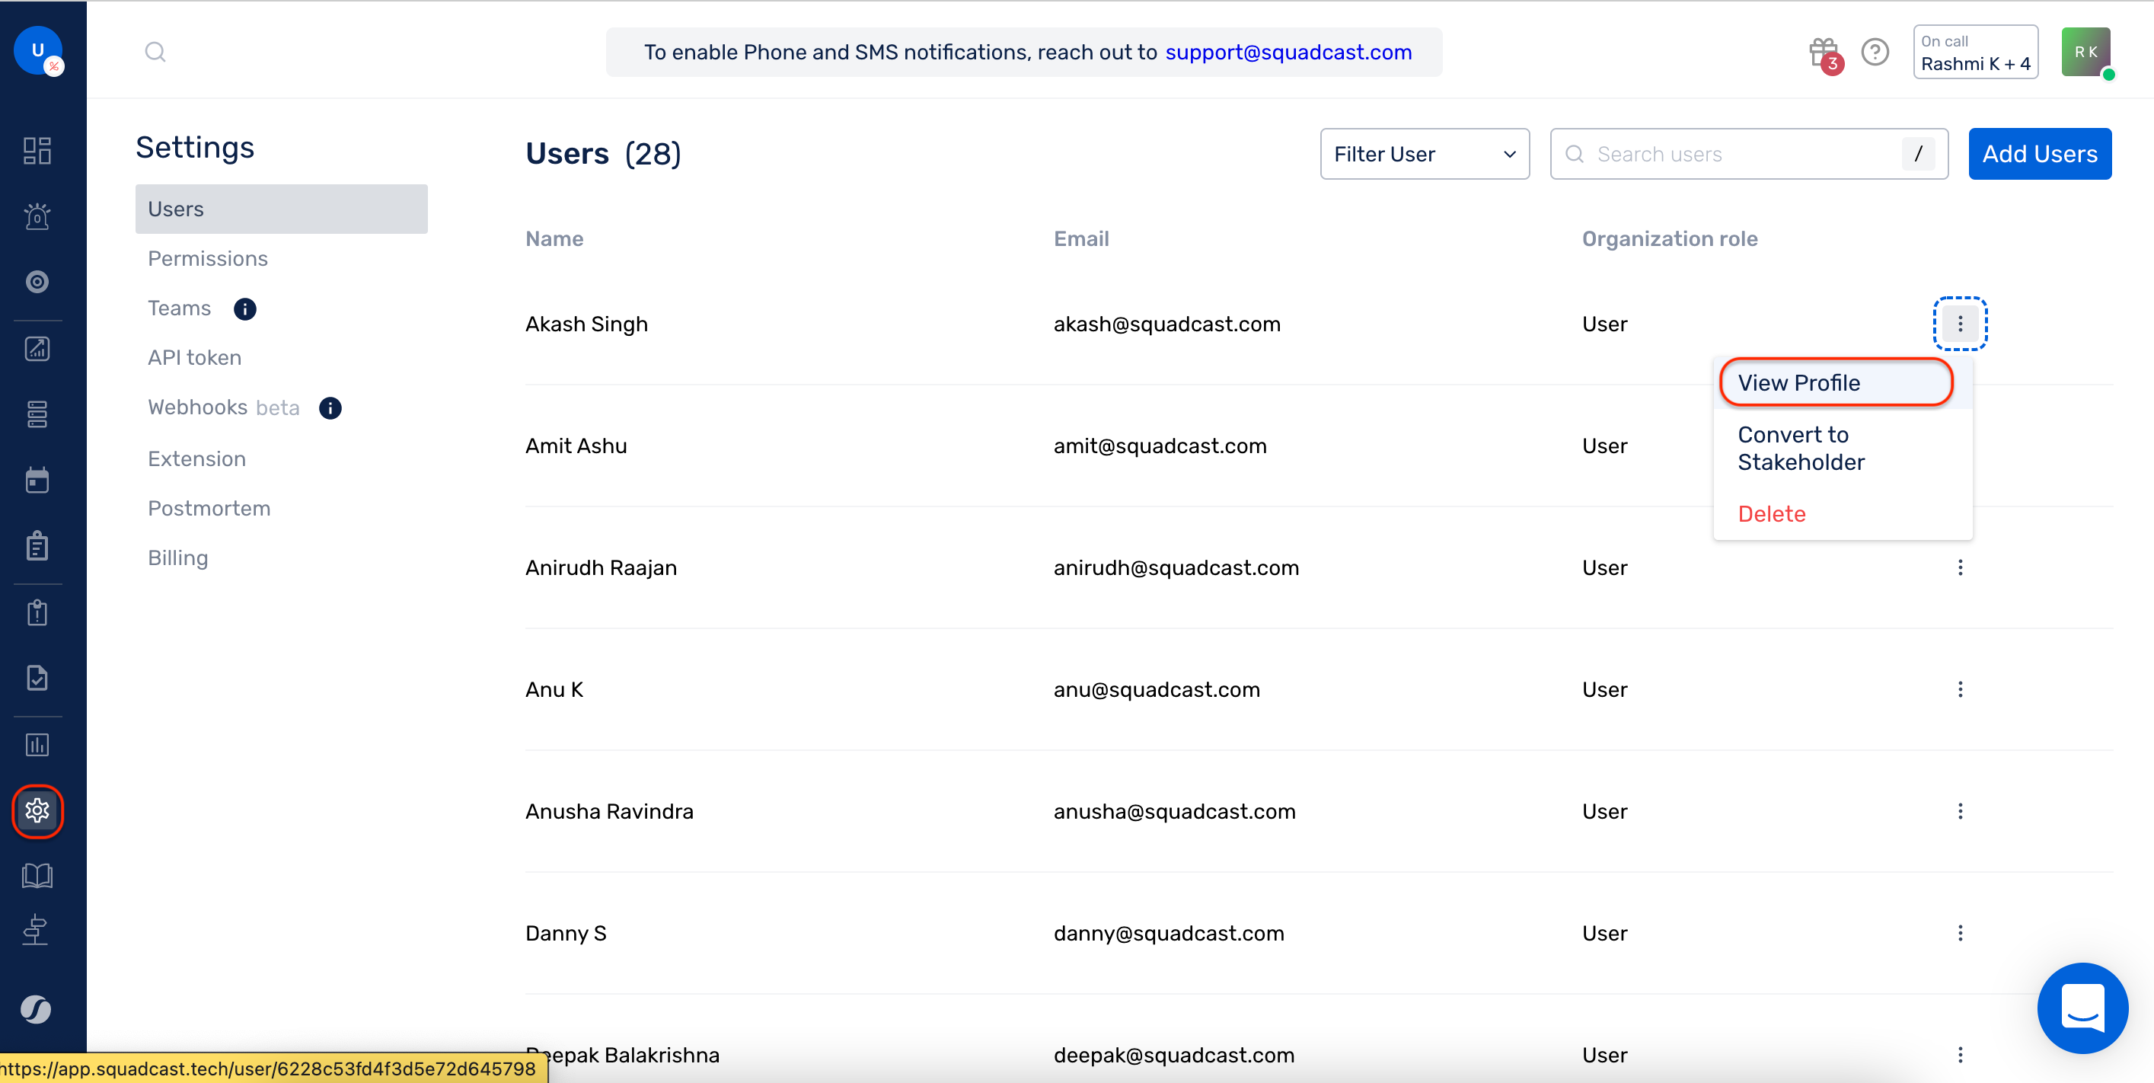Viewport: 2154px width, 1083px height.
Task: Open the Dashboard panel from the sidebar
Action: tap(37, 151)
